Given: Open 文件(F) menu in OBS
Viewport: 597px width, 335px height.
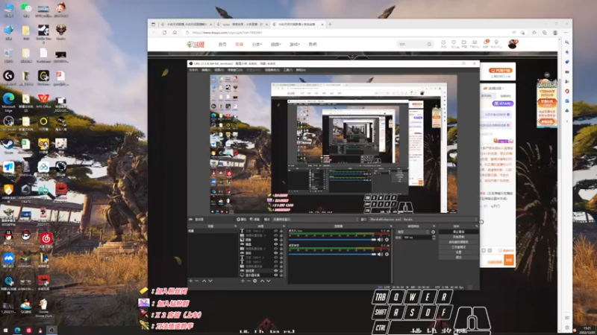Looking at the screenshot, I should (x=193, y=70).
